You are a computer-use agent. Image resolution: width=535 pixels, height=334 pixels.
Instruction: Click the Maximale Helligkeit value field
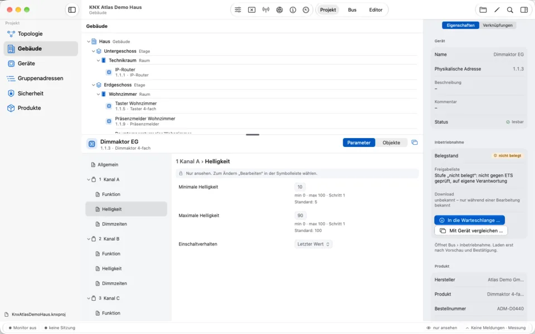(300, 215)
